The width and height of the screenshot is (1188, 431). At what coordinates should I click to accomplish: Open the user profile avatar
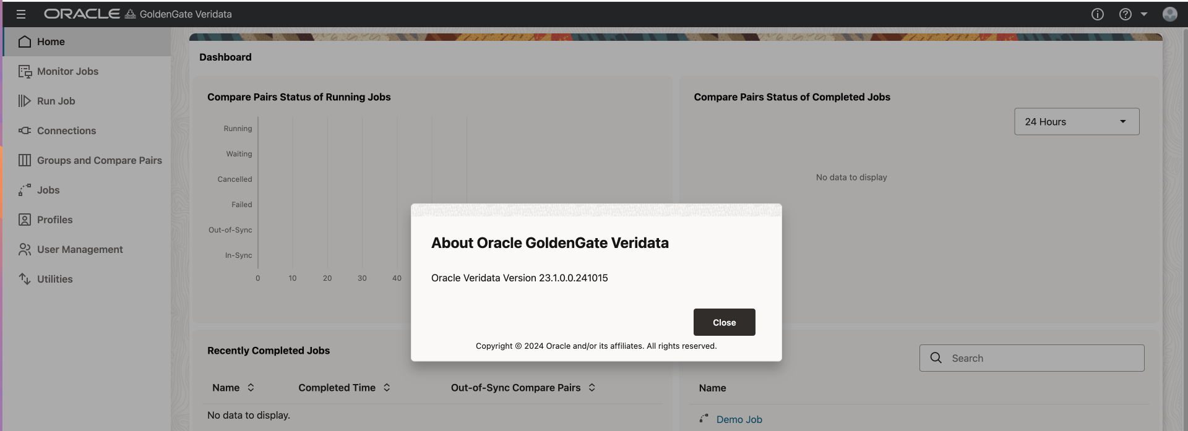1169,14
